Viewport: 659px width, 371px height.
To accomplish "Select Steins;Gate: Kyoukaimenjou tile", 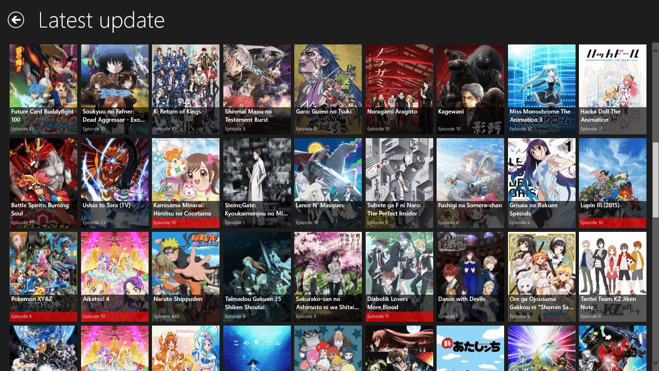I will tap(257, 183).
